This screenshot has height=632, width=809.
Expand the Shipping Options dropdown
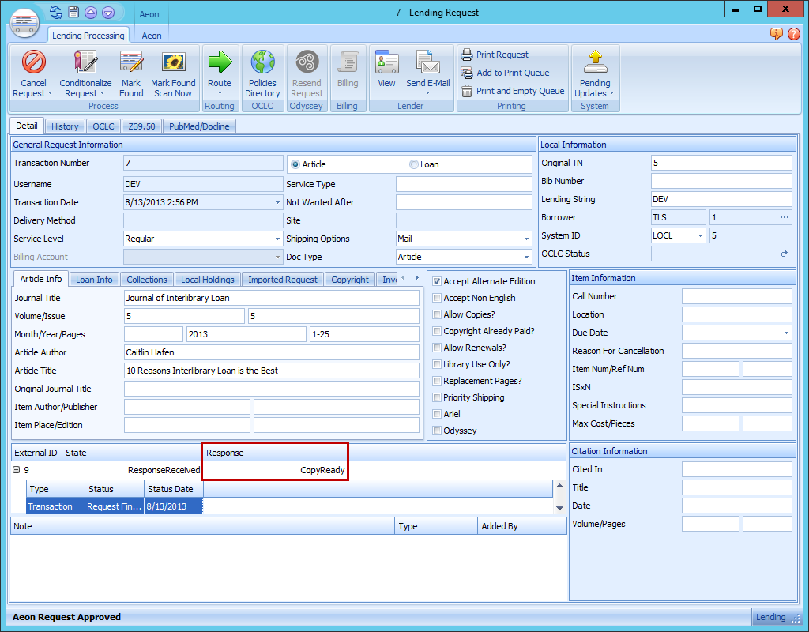click(526, 239)
